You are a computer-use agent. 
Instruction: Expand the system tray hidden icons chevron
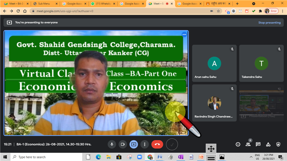click(251, 157)
